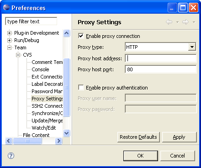Select the CVS tree item
The image size is (201, 168).
(x=27, y=55)
